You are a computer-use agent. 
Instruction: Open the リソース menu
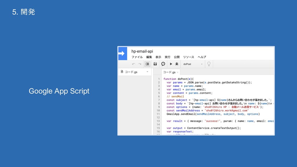click(x=189, y=57)
